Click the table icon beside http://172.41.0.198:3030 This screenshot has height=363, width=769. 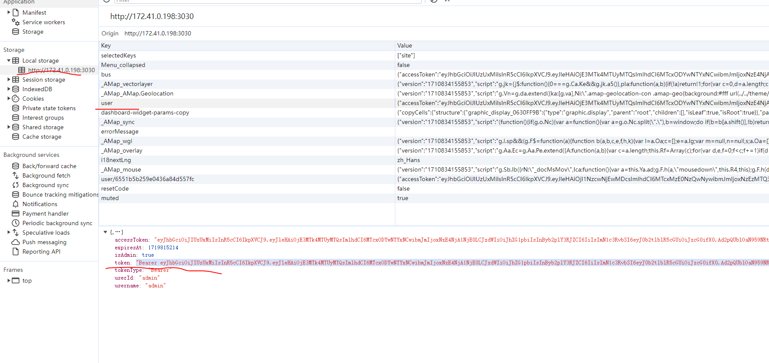(x=22, y=70)
